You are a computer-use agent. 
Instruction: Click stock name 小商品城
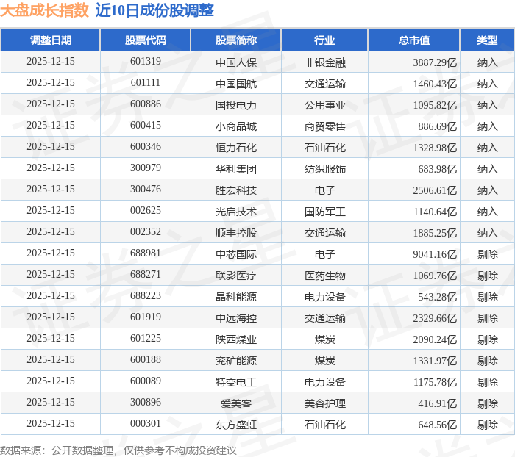(236, 126)
